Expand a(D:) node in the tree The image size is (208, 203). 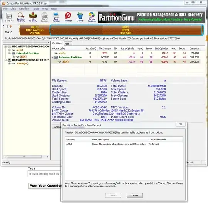coord(13,57)
